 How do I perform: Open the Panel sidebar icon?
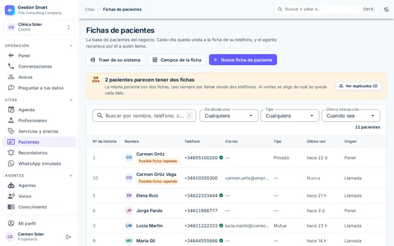11,55
